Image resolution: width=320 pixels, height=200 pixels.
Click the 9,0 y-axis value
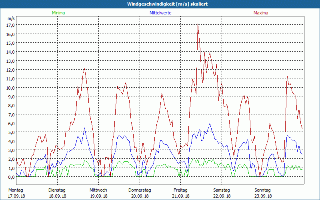coord(11,96)
